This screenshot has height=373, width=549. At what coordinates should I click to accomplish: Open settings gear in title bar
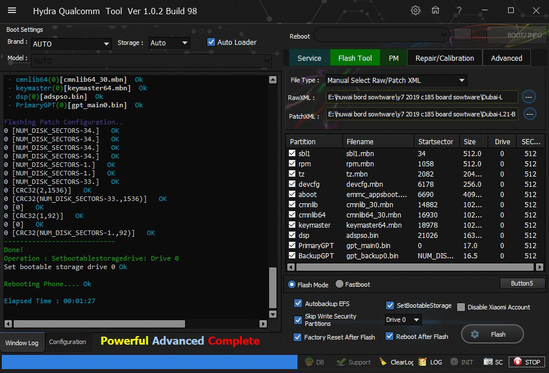pos(415,11)
